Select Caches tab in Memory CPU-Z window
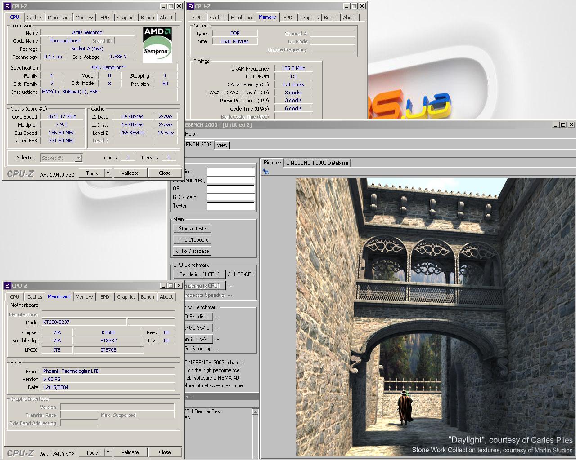 coord(217,18)
